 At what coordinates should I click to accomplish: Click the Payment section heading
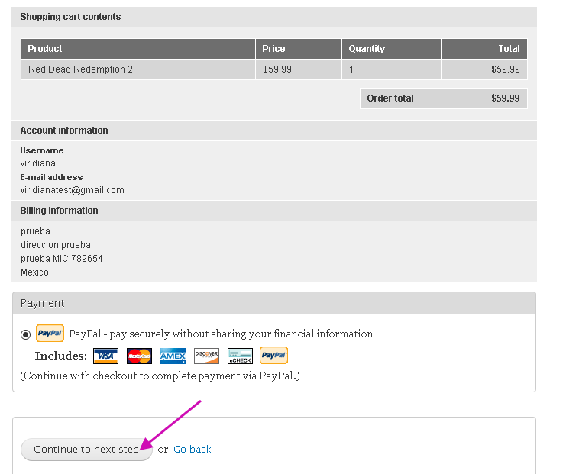pos(42,303)
